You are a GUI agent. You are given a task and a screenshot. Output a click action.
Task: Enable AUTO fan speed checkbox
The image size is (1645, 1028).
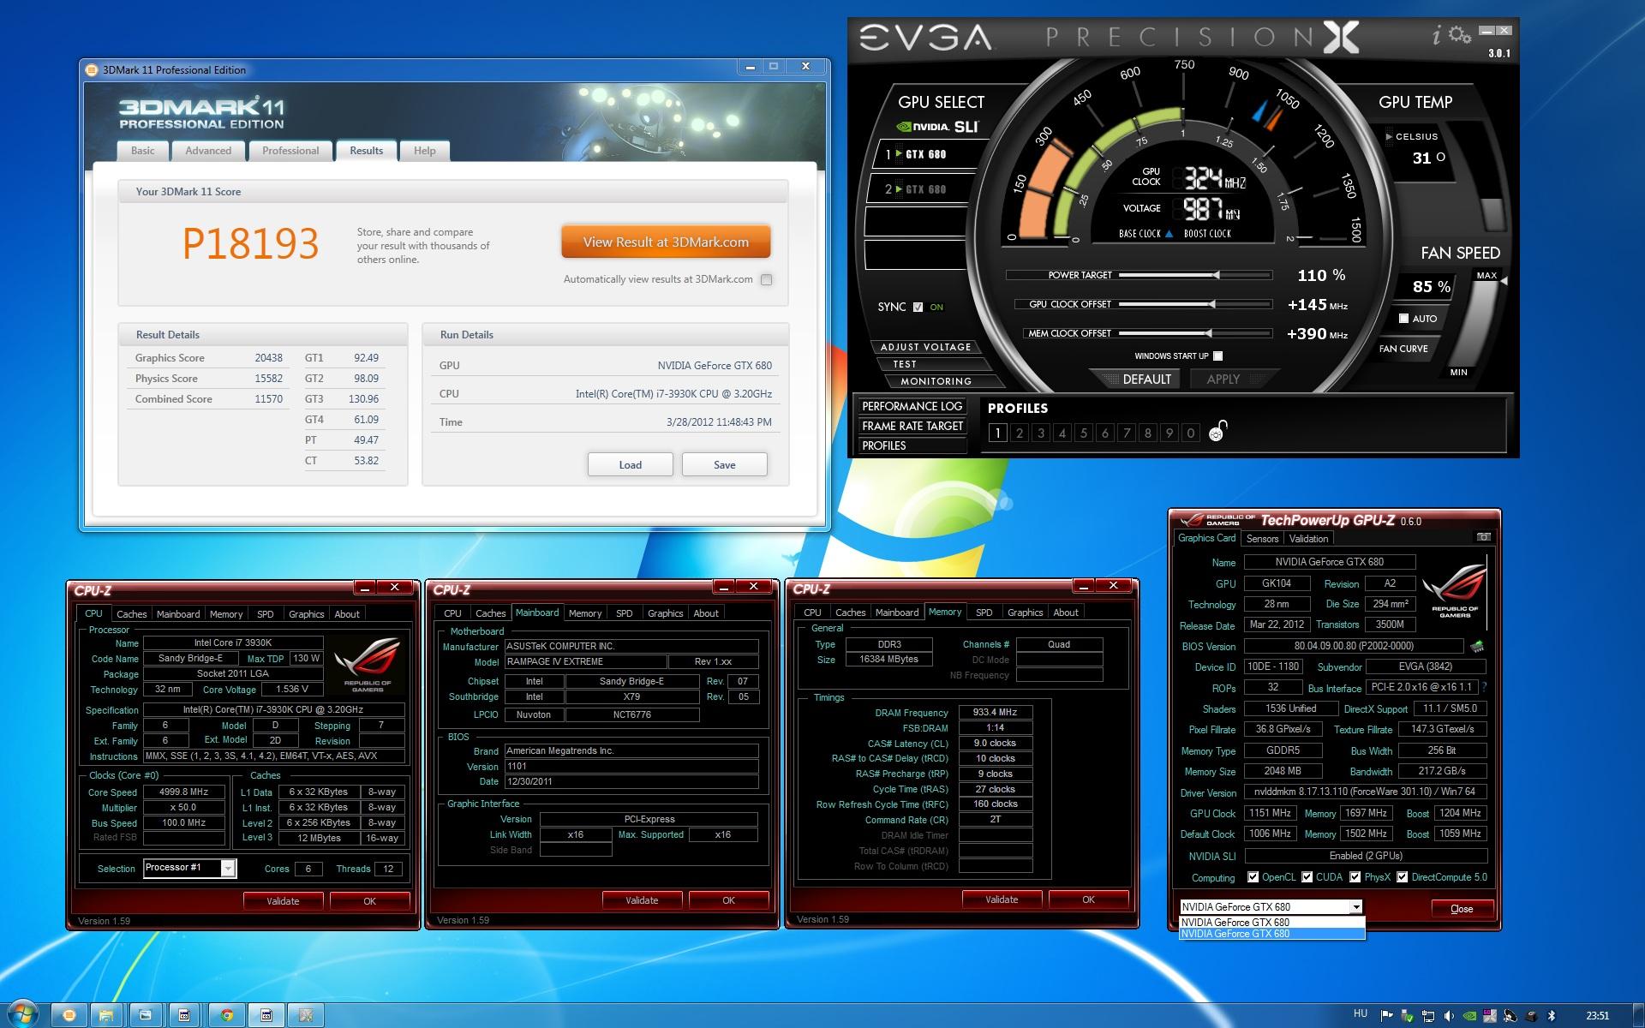point(1403,319)
